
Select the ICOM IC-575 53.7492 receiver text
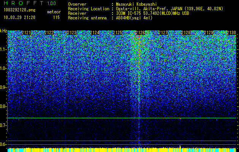[x=152, y=13]
